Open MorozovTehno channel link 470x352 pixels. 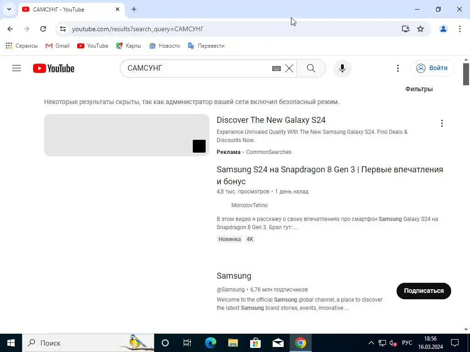[x=249, y=205]
